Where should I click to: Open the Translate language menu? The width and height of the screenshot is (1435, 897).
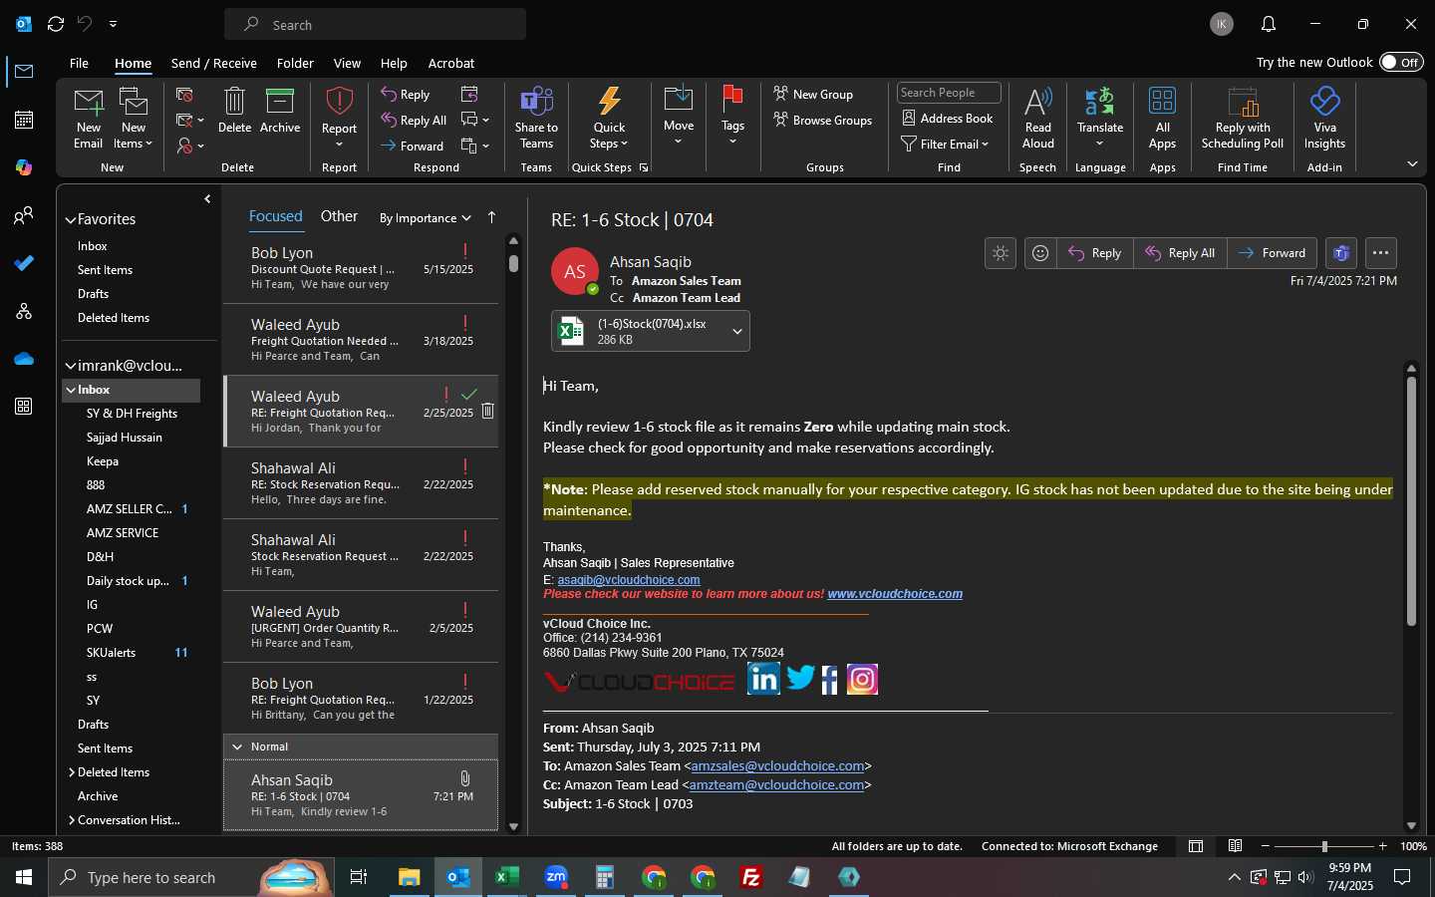tap(1100, 118)
